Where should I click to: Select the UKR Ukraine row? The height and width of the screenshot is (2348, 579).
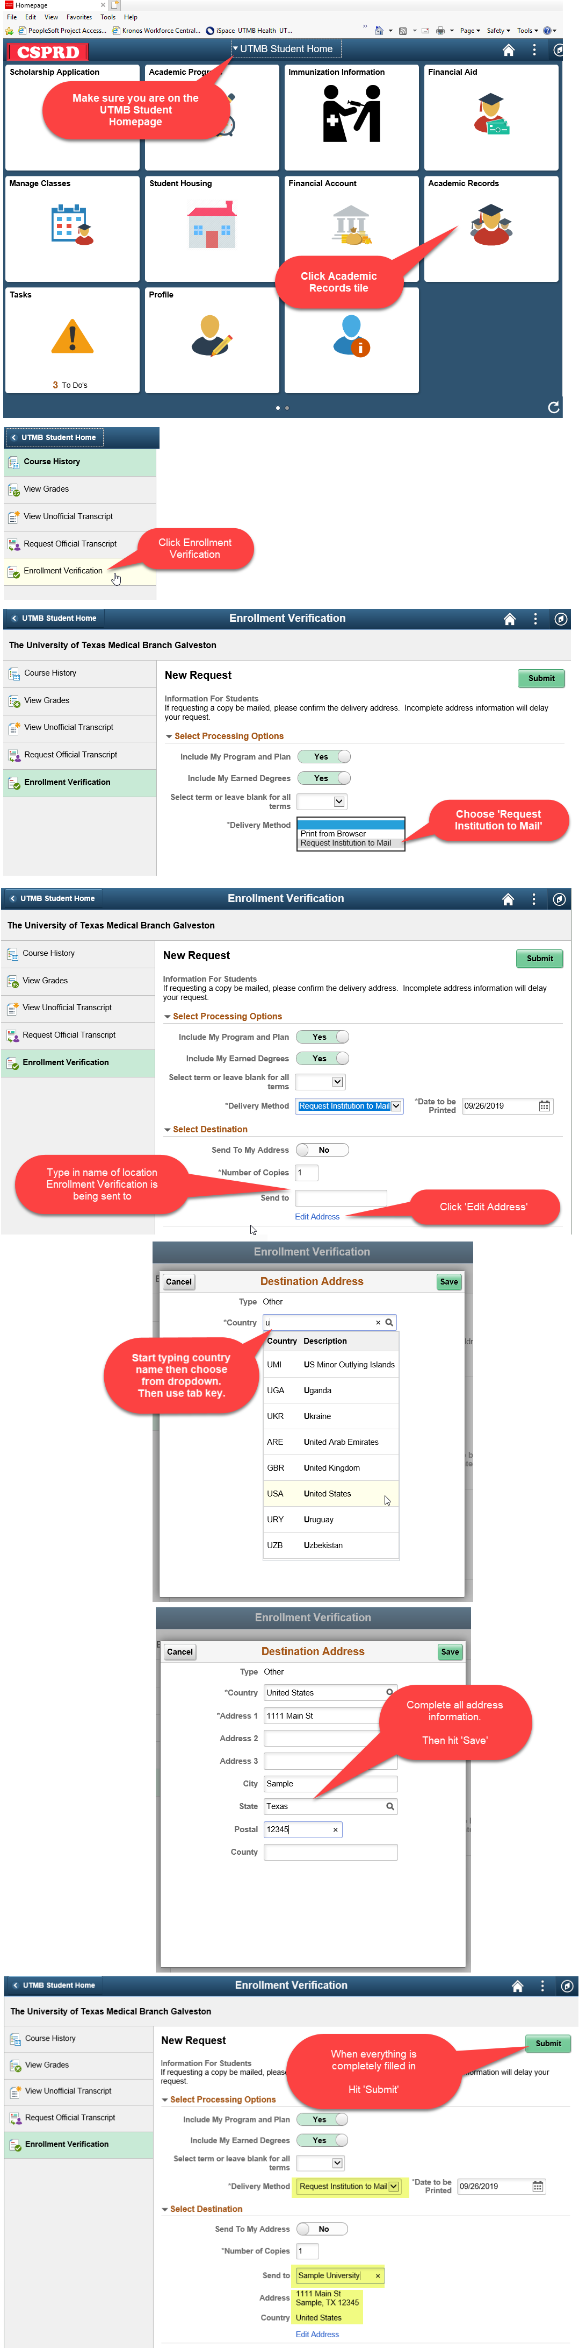[330, 1416]
